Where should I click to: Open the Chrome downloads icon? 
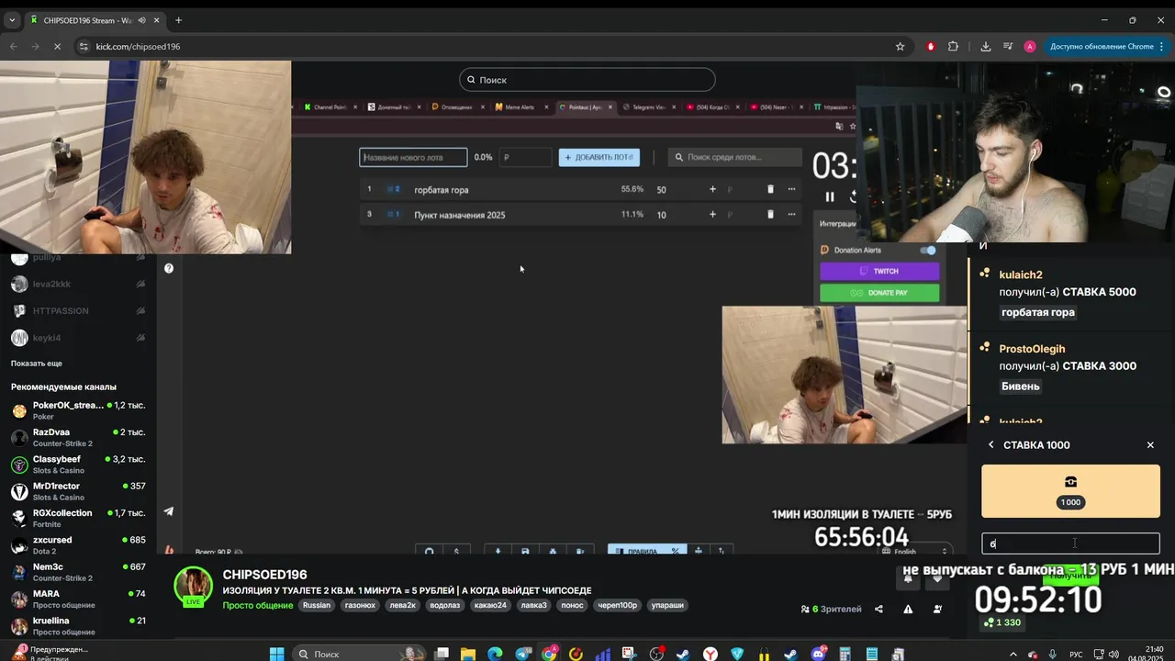pyautogui.click(x=985, y=46)
